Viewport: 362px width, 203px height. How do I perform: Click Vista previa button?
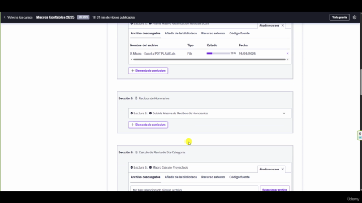(x=339, y=17)
